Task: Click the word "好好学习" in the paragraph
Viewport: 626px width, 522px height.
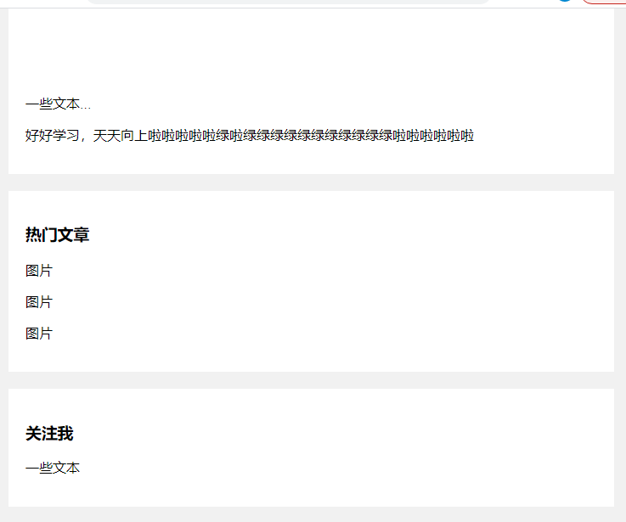Action: coord(53,136)
